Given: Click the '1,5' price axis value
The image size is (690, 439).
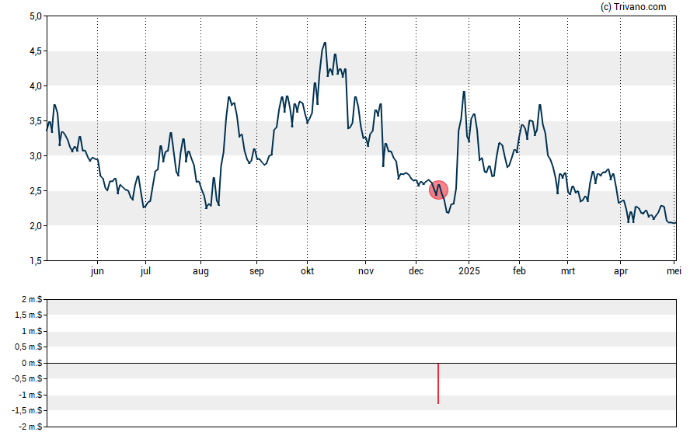Looking at the screenshot, I should pyautogui.click(x=36, y=261).
